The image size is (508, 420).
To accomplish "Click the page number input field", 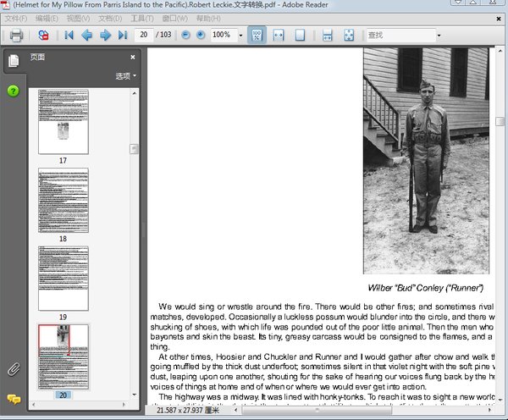I will [x=144, y=35].
